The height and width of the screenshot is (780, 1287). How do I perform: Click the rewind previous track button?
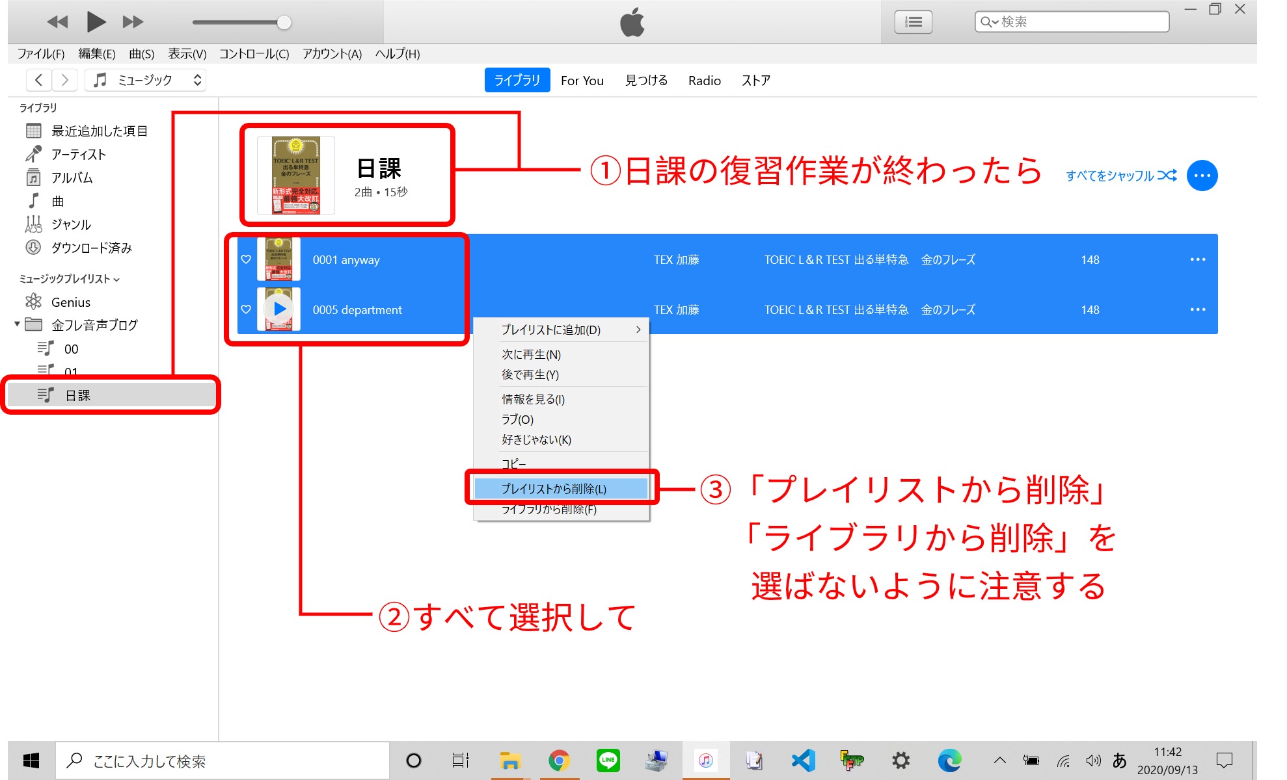click(x=57, y=22)
